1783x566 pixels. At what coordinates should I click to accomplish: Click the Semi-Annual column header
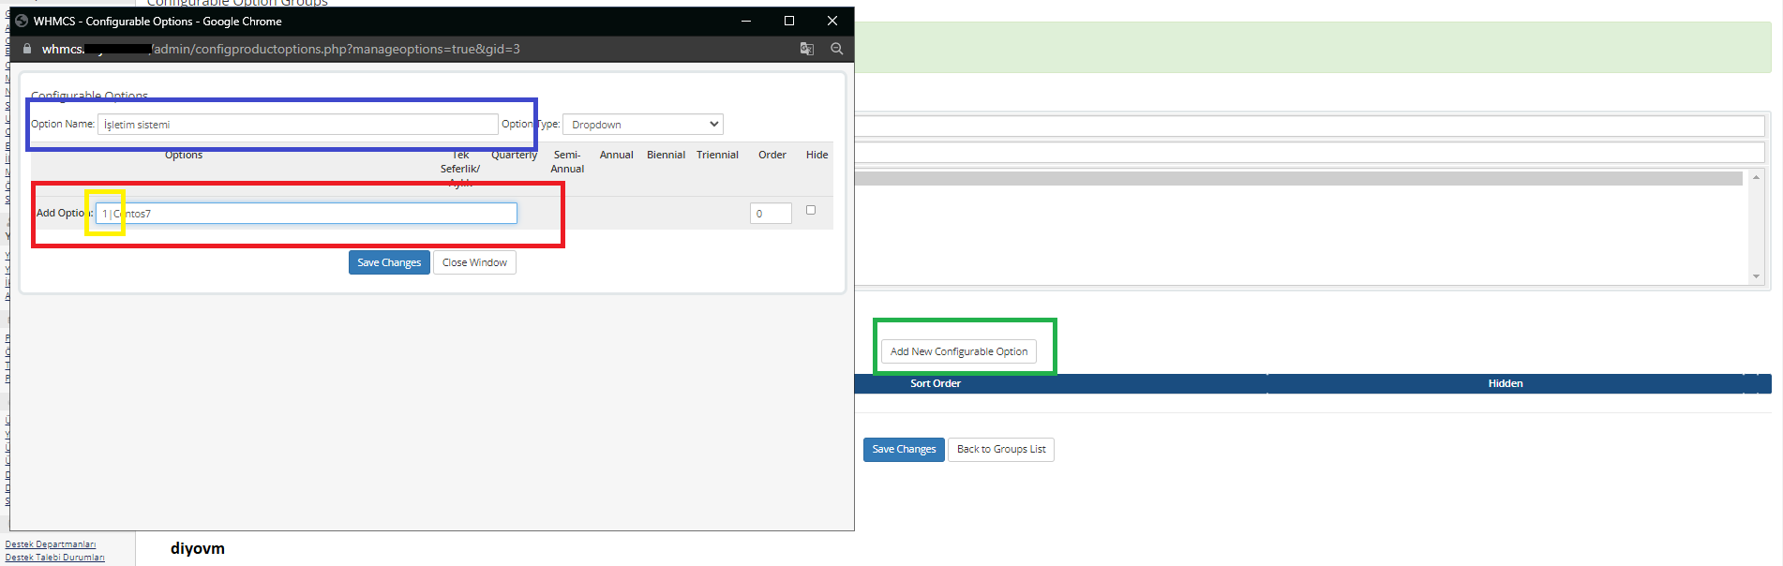(x=567, y=162)
